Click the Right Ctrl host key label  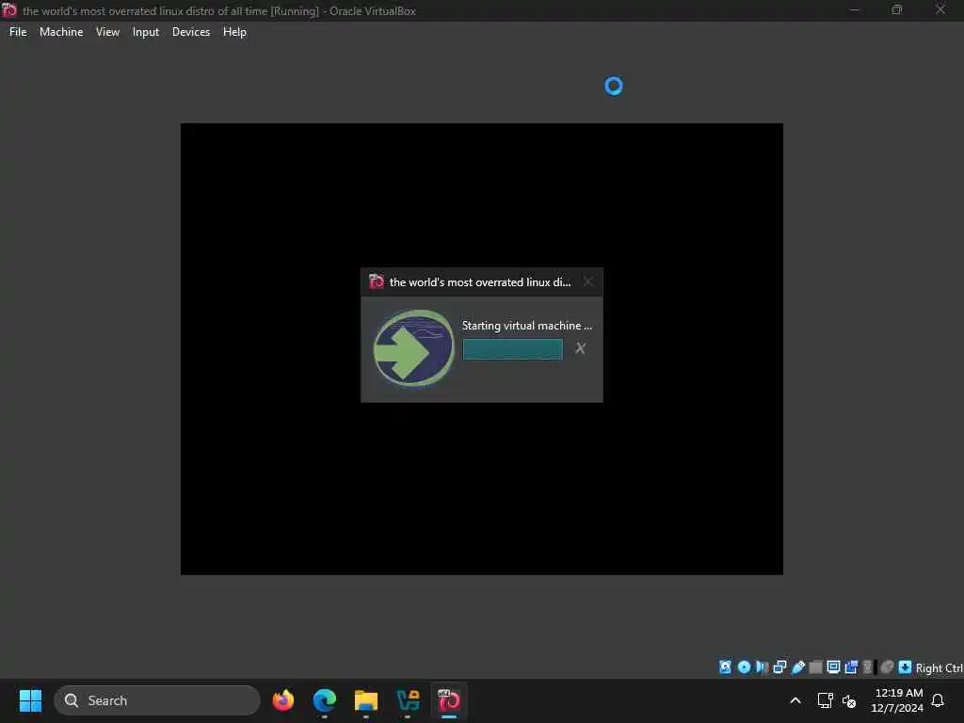(x=939, y=667)
